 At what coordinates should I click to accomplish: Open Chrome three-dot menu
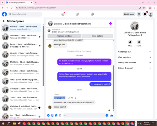click(154, 8)
